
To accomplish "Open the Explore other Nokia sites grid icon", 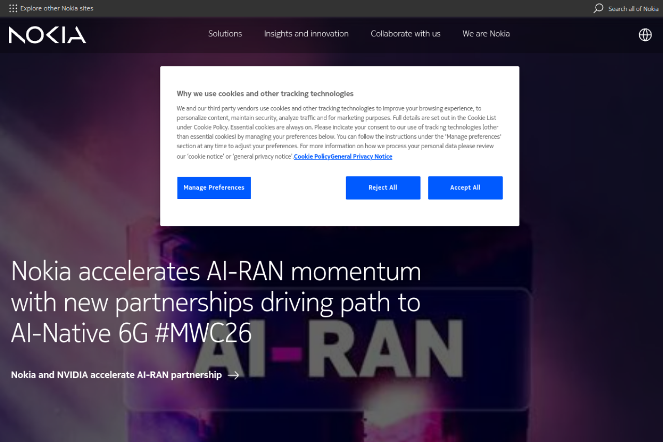I will pyautogui.click(x=13, y=8).
